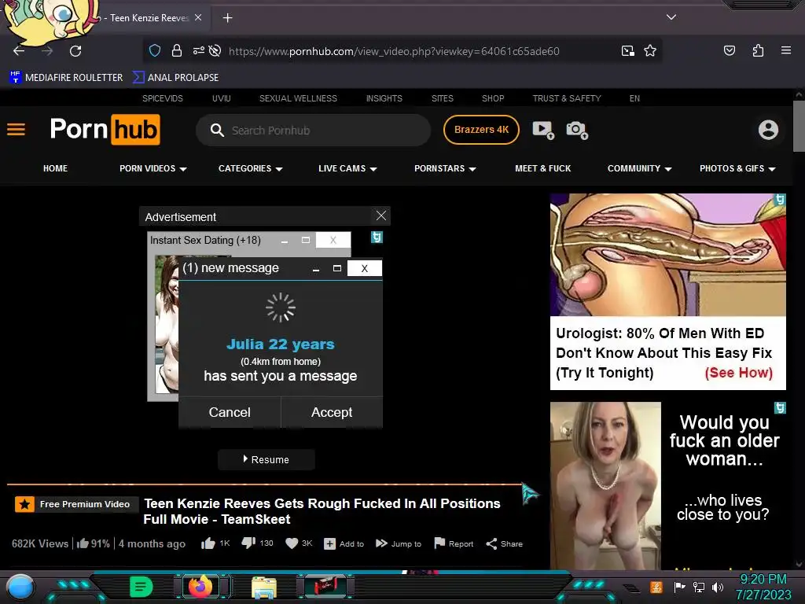Open the green taskbar app icon
Image resolution: width=805 pixels, height=604 pixels.
click(142, 587)
